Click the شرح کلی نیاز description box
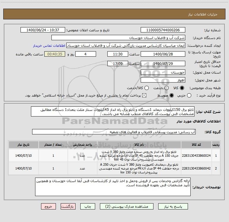 coord(113,111)
